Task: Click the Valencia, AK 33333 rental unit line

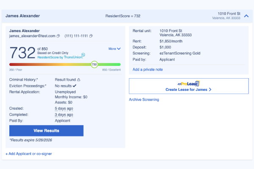Action: coord(176,35)
